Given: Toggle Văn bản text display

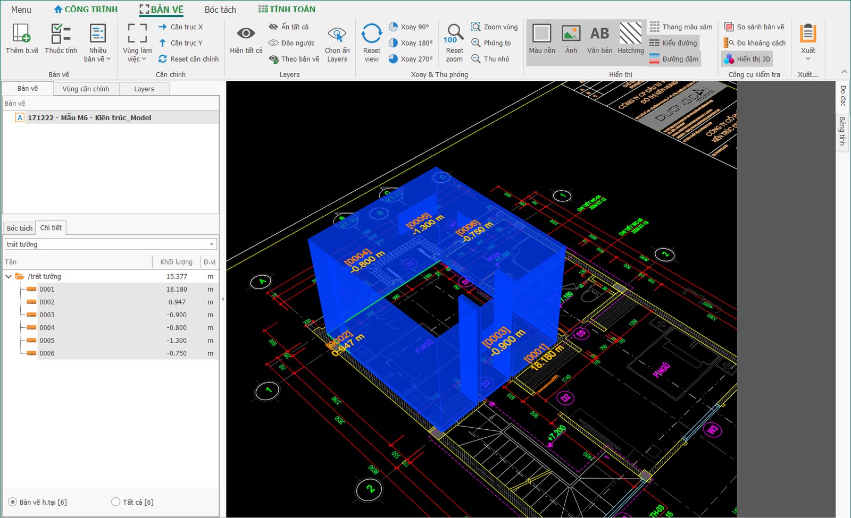Looking at the screenshot, I should pyautogui.click(x=599, y=38).
